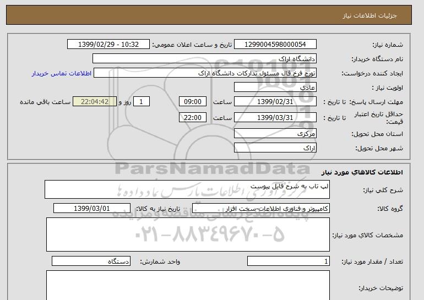
Task: Click the label توضیحات خریدار
Action: tap(380, 288)
